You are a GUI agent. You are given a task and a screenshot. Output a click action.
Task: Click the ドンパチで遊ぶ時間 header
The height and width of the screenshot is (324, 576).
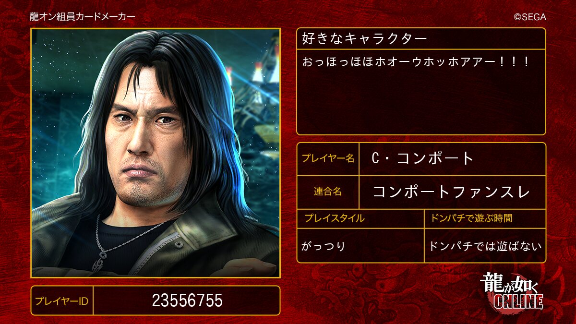[485, 218]
